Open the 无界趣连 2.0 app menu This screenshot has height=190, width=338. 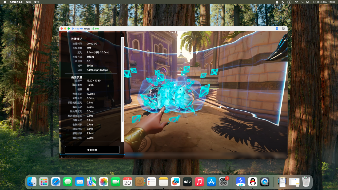coord(16,2)
